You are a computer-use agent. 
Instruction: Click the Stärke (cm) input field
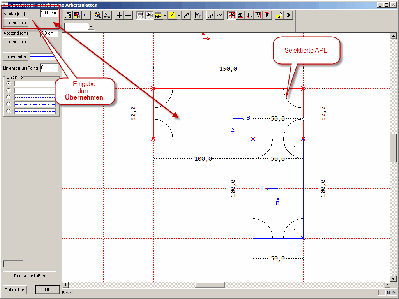49,13
